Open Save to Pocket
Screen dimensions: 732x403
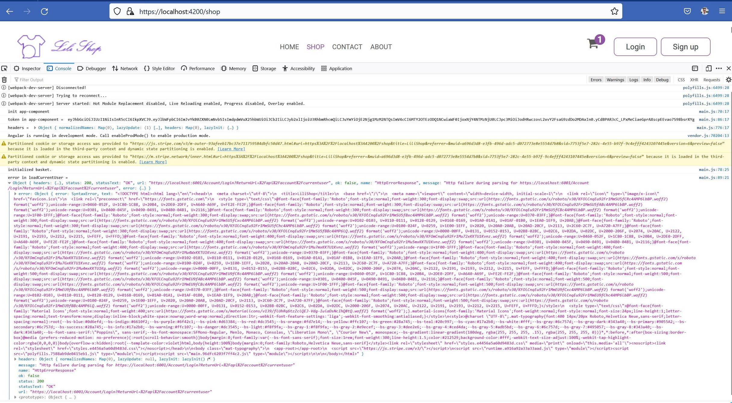[x=687, y=11]
